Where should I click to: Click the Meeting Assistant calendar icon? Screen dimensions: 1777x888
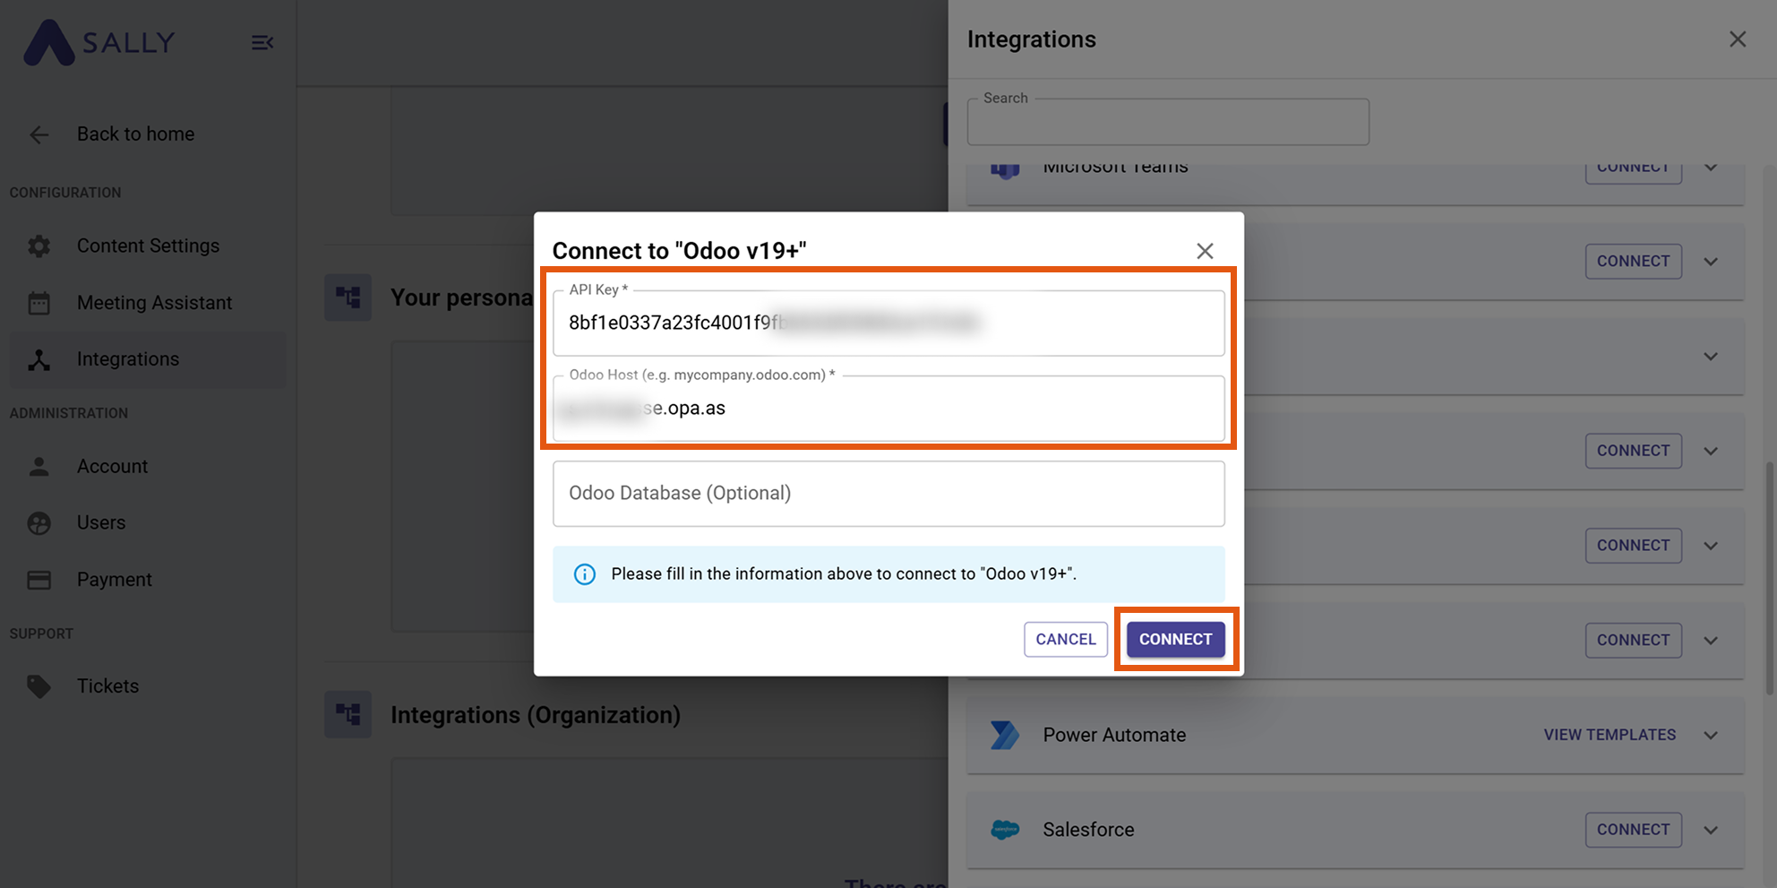[39, 302]
